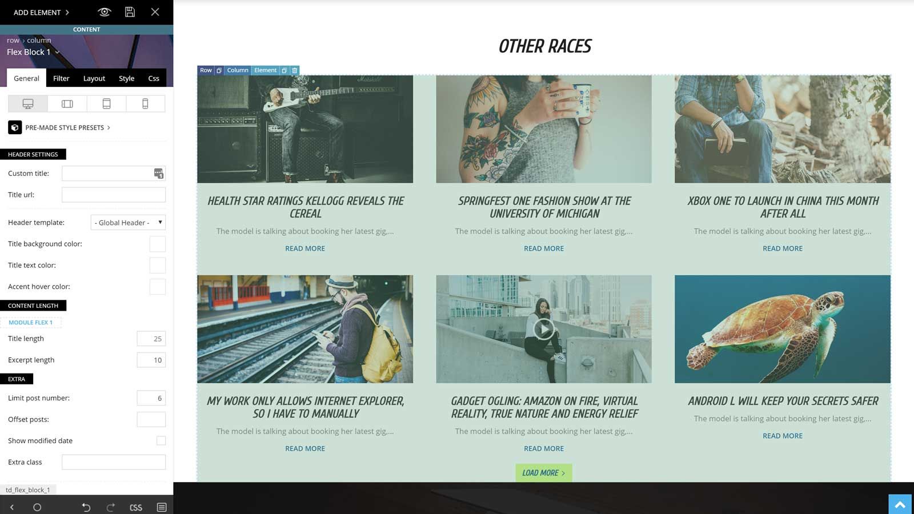Switch to tablet portrait viewport icon

pyautogui.click(x=106, y=103)
